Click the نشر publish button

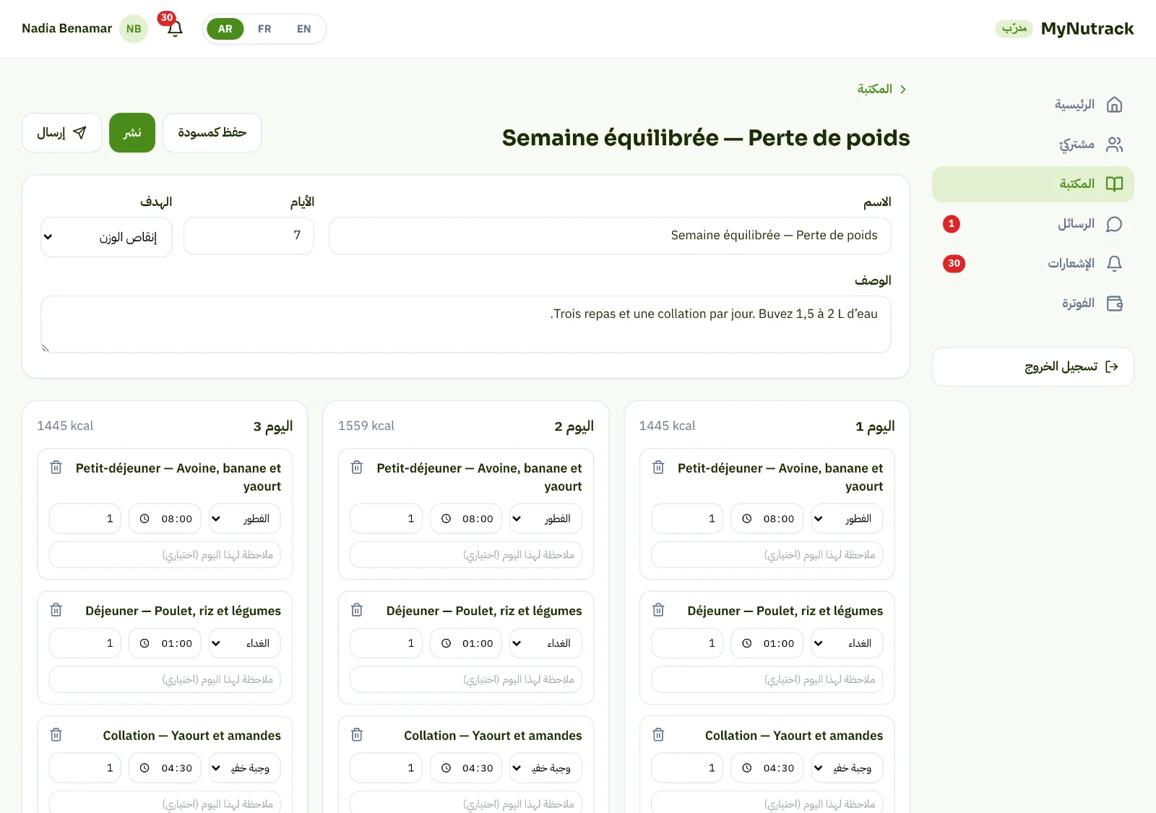coord(132,133)
